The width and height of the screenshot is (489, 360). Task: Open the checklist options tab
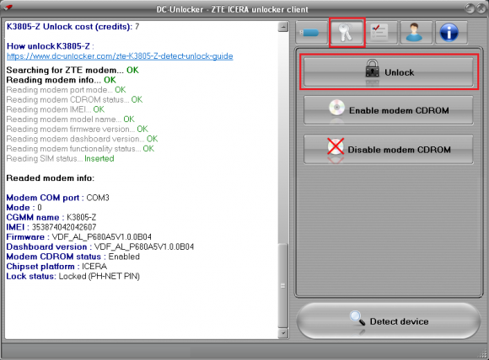[380, 32]
